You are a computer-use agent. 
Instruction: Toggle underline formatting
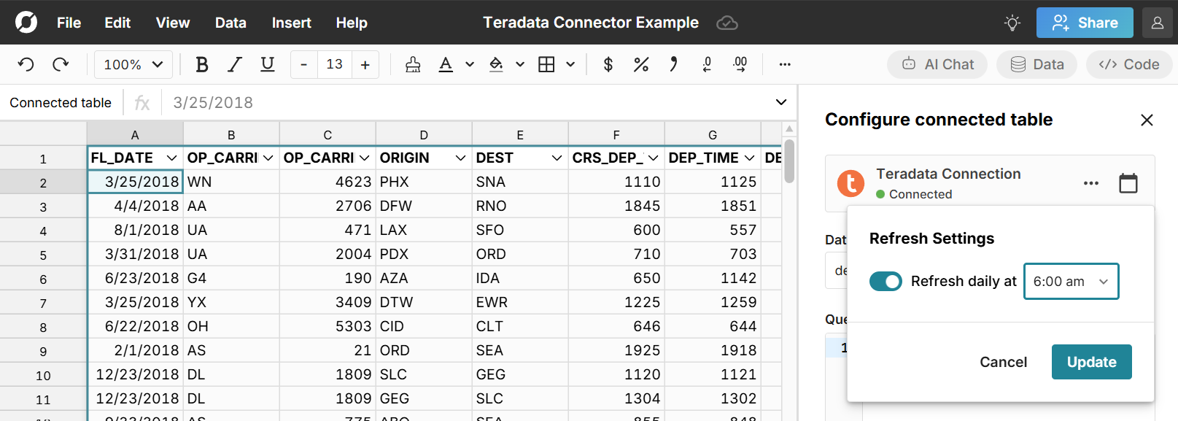(268, 64)
